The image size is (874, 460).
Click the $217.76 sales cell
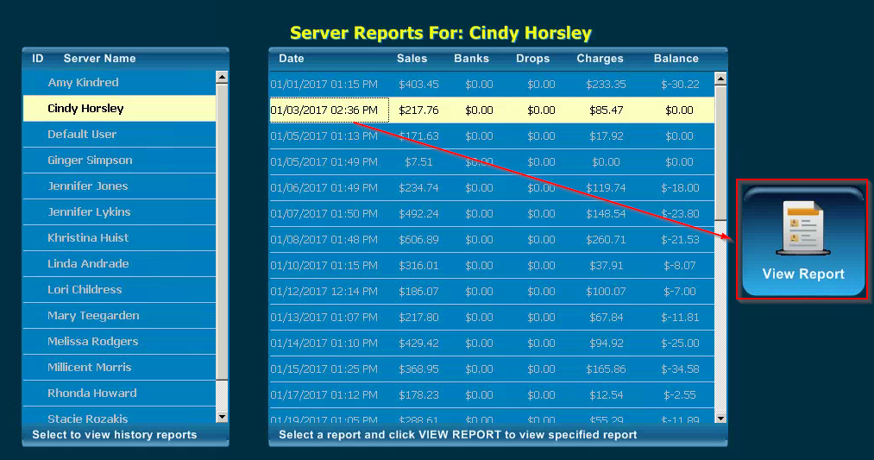418,110
